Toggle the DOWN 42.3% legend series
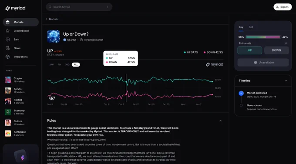Viewport: 296px width, 164px height. pyautogui.click(x=213, y=53)
